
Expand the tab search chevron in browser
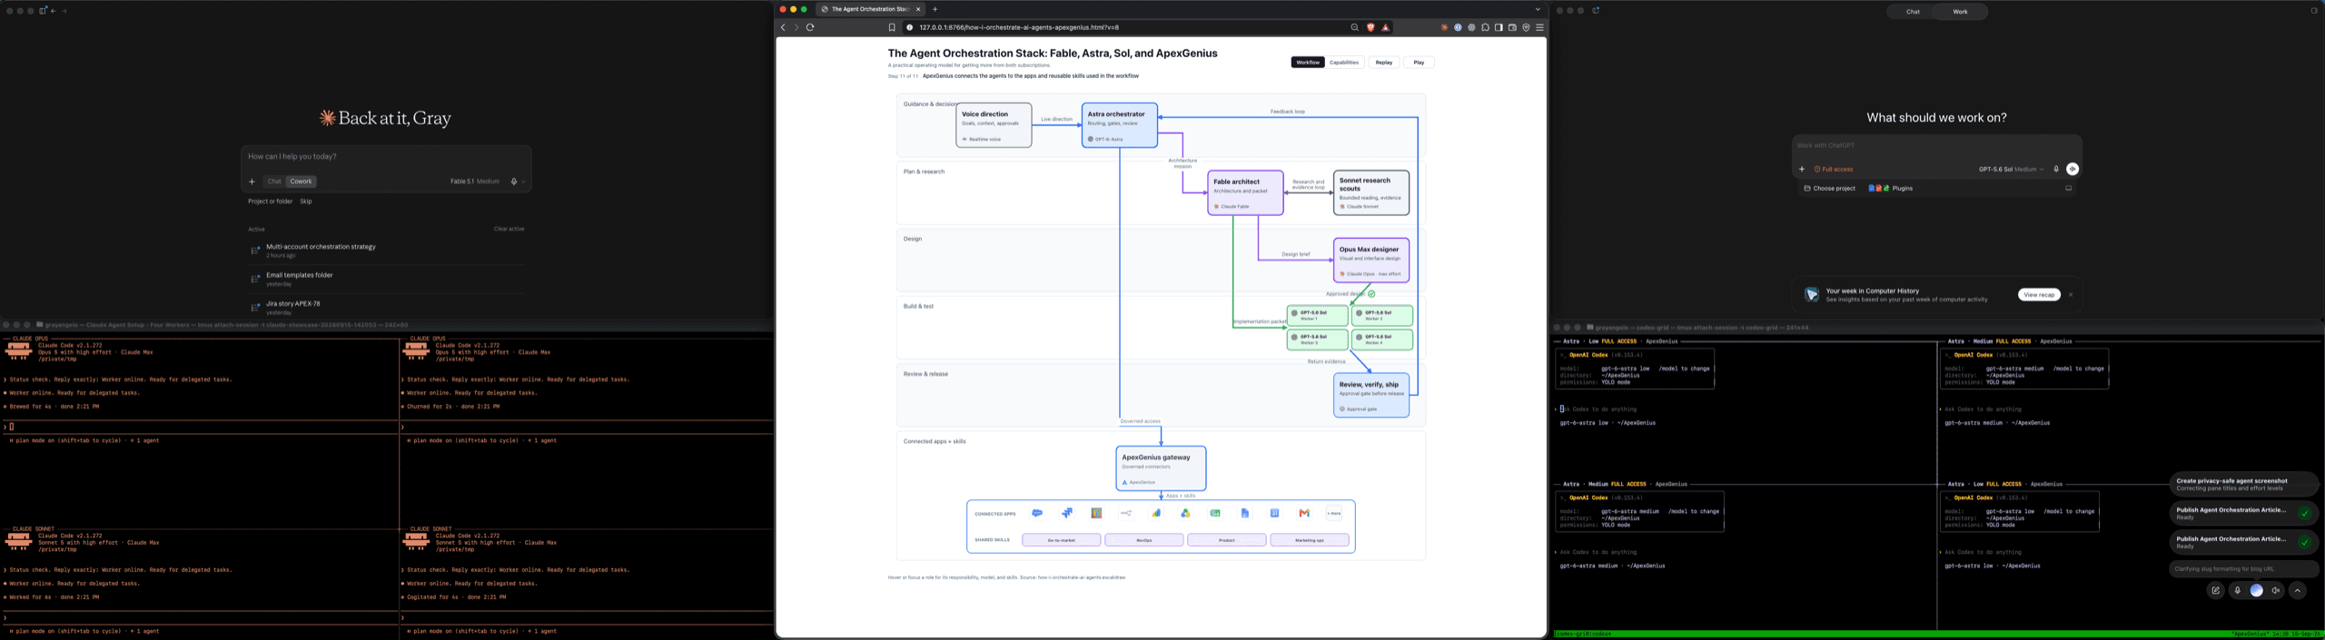pyautogui.click(x=1538, y=9)
